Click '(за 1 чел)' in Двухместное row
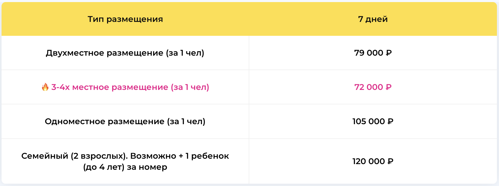Image resolution: width=499 pixels, height=186 pixels. [x=185, y=53]
